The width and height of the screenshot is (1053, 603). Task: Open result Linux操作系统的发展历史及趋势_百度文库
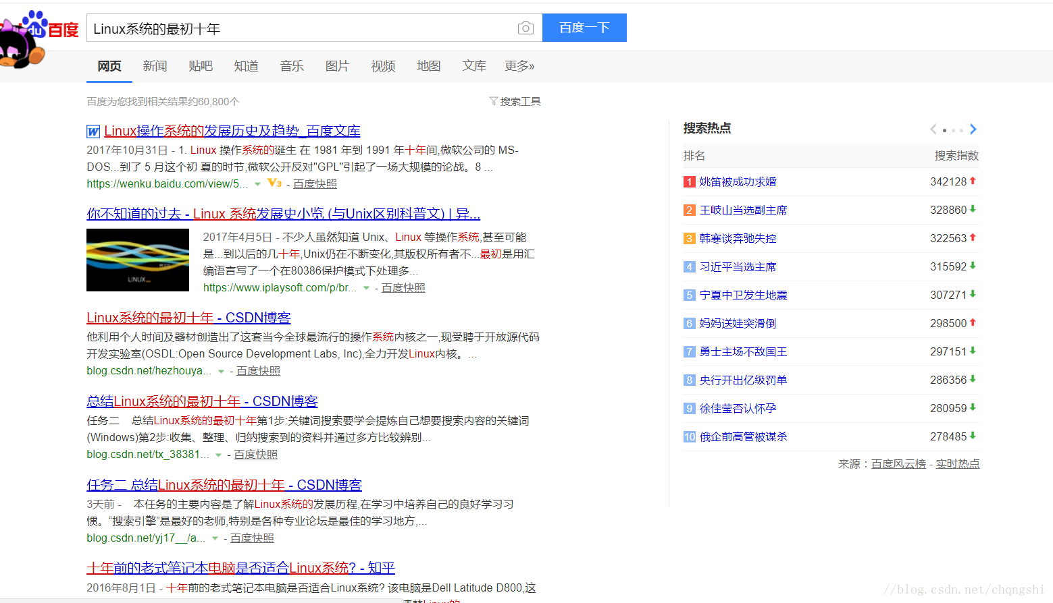[x=232, y=131]
